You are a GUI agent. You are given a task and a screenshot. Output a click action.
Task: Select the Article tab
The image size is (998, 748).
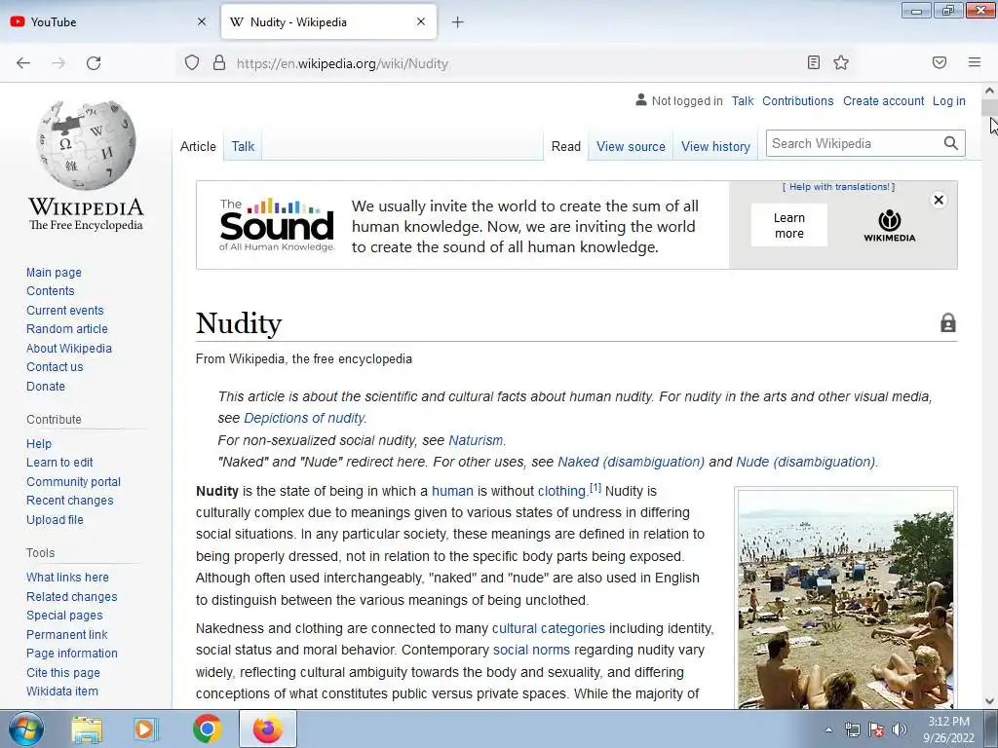tap(198, 146)
